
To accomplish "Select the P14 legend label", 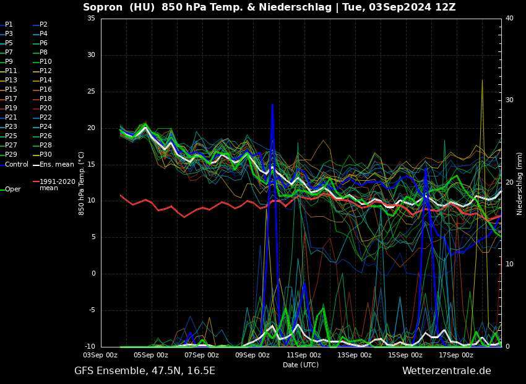I will tap(46, 80).
